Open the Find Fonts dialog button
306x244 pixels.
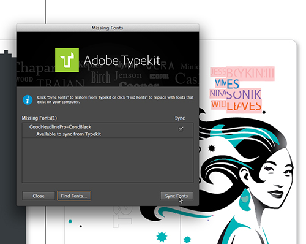click(74, 196)
